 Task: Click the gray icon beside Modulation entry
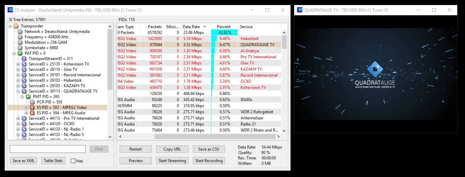20,42
